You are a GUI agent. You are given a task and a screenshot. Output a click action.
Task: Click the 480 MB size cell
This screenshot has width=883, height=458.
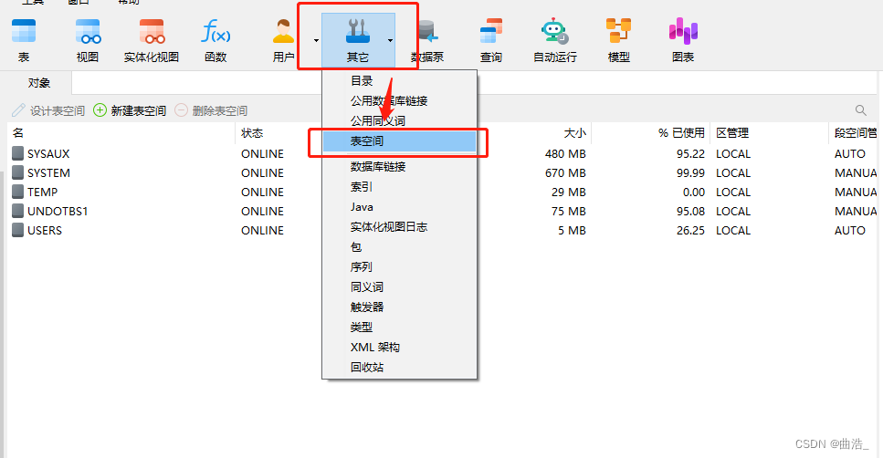[565, 153]
